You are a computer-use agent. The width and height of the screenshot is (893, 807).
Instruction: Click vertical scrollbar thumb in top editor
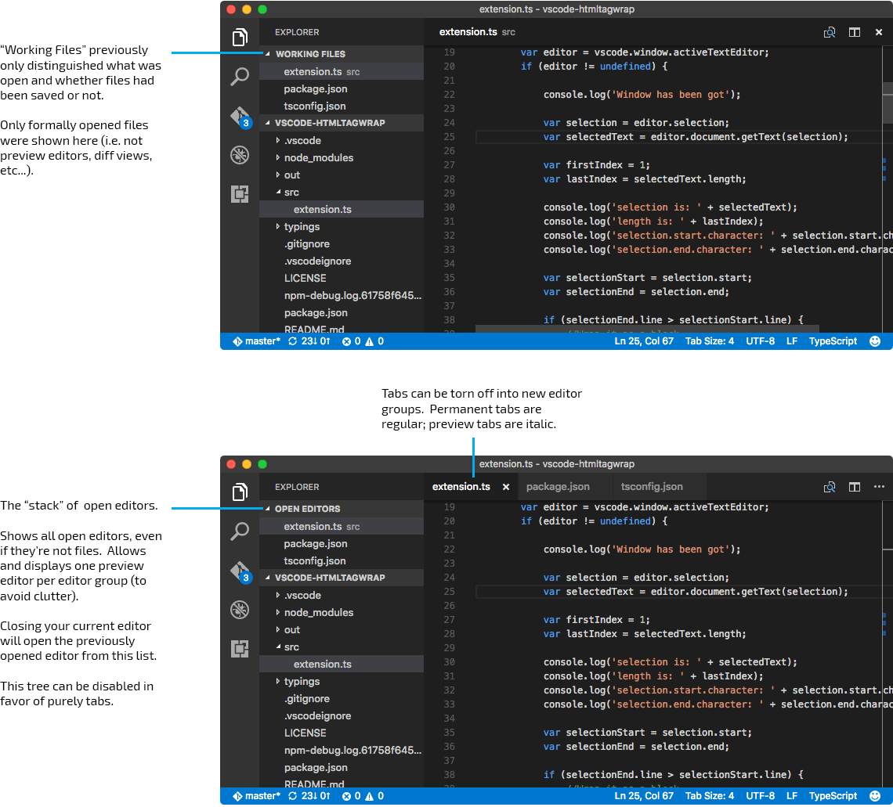(888, 103)
